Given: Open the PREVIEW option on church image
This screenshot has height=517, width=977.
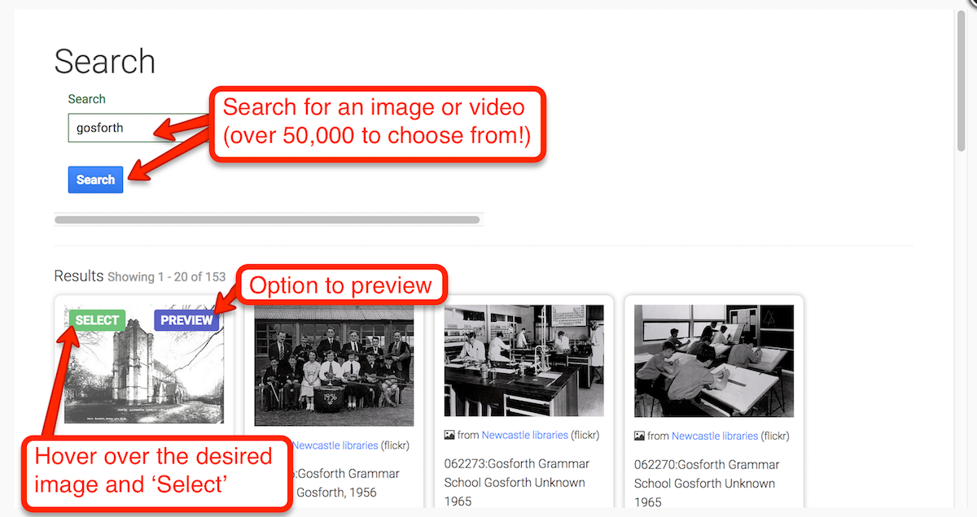Looking at the screenshot, I should [x=186, y=320].
